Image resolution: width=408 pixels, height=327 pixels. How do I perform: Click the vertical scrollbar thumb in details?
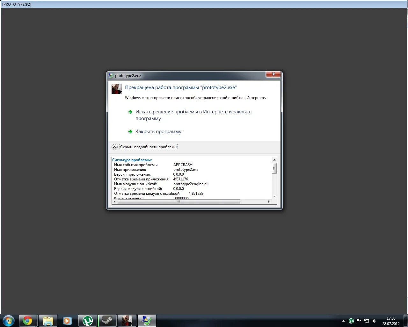pos(274,168)
